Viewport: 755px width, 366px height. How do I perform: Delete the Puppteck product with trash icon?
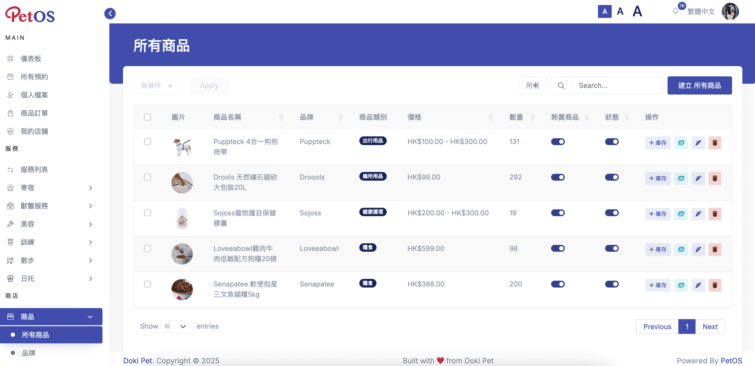pyautogui.click(x=714, y=143)
